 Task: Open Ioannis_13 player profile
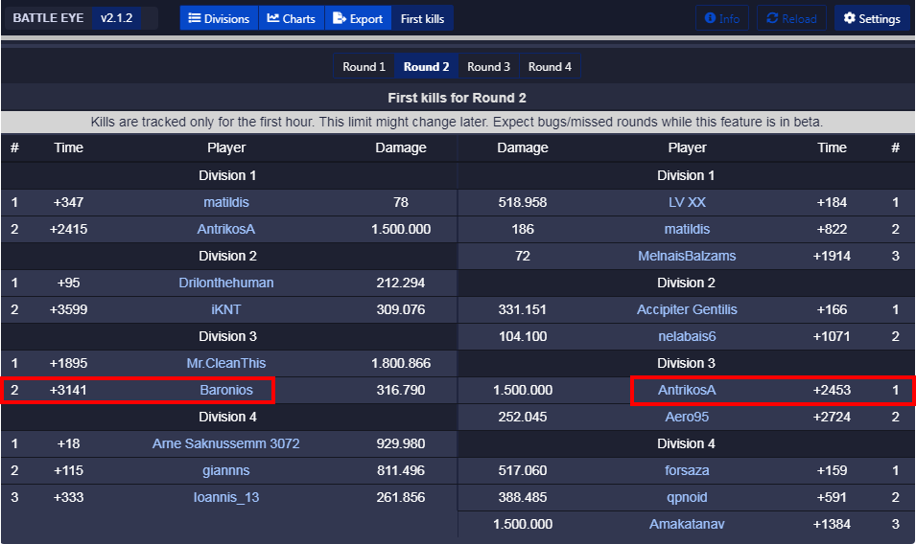tap(226, 497)
